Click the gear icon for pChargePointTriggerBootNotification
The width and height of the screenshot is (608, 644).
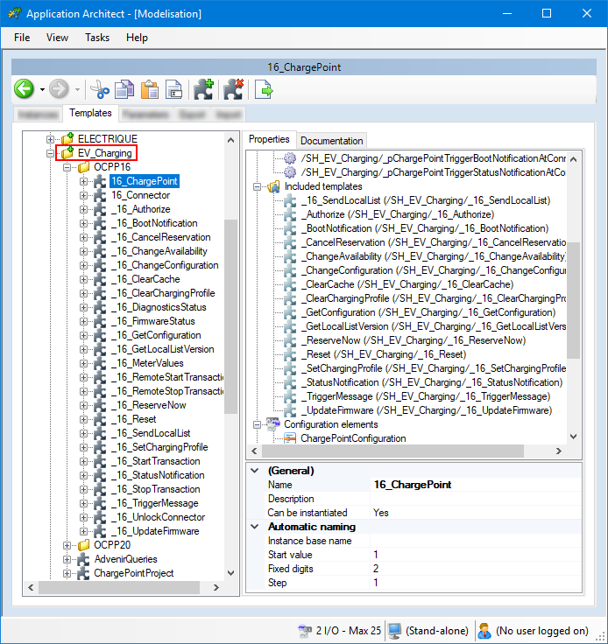click(290, 158)
